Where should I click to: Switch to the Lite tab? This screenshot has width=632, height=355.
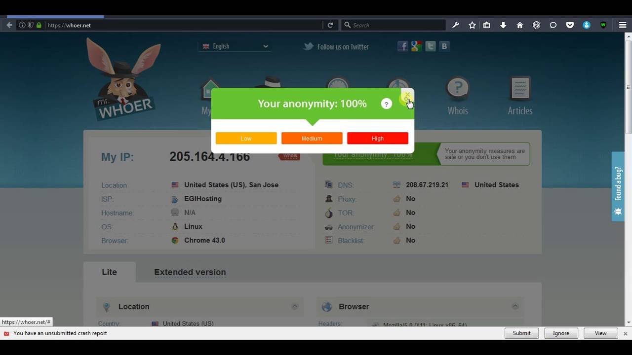click(x=110, y=272)
